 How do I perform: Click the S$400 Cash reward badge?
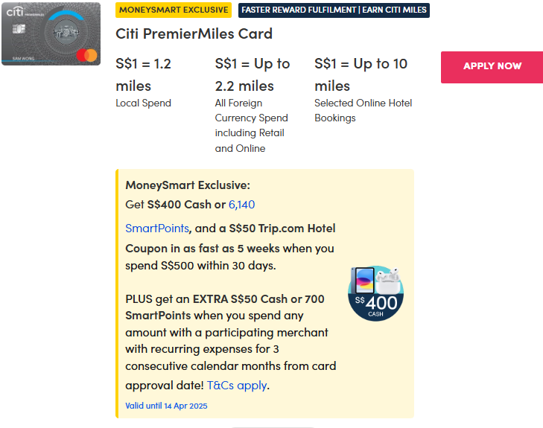point(375,293)
